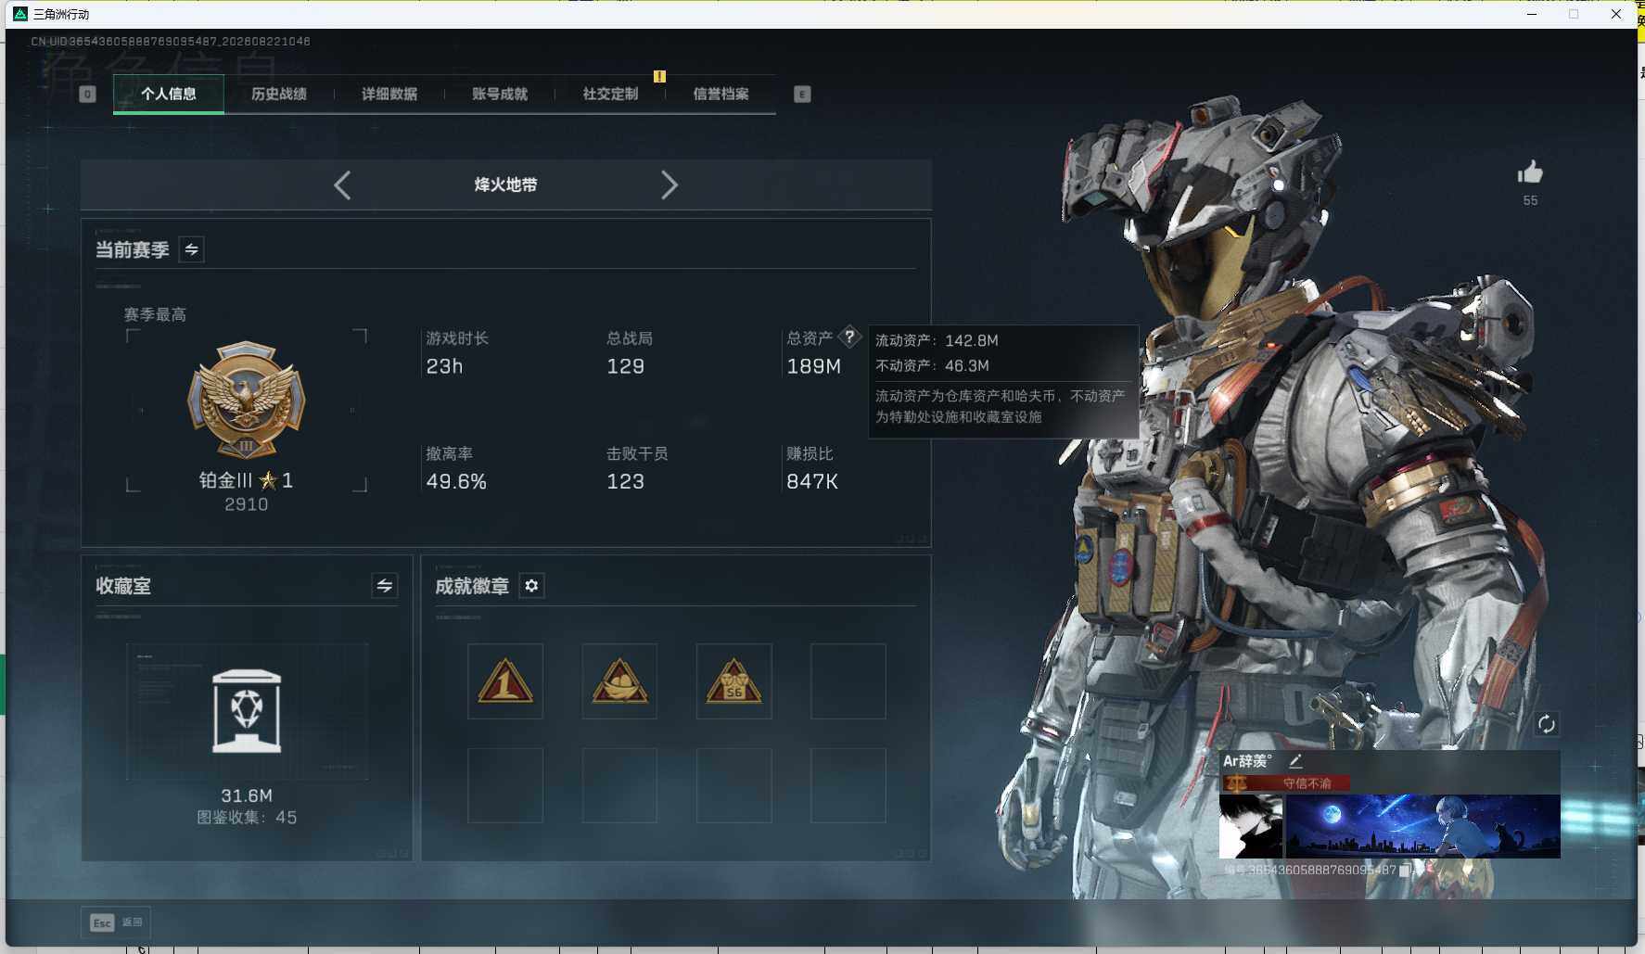
Task: Open the 历史战绩 tab
Action: (x=278, y=94)
